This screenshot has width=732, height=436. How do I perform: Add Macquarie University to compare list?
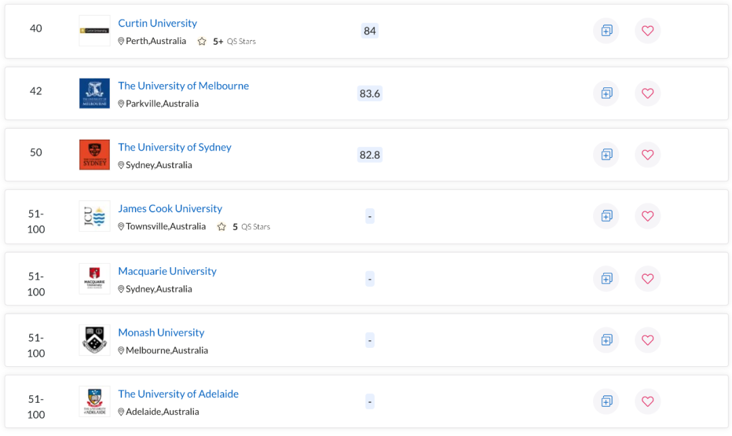click(606, 278)
